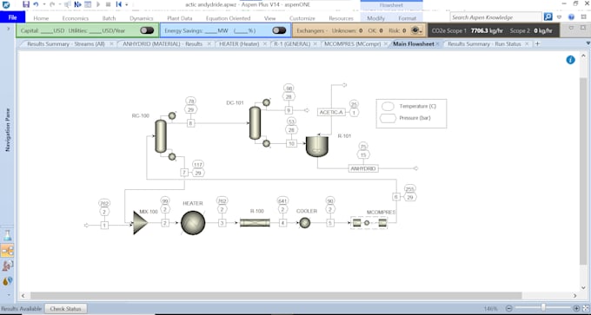Click the horizontal scrollbar of flowsheet
591x315 pixels.
pos(276,296)
